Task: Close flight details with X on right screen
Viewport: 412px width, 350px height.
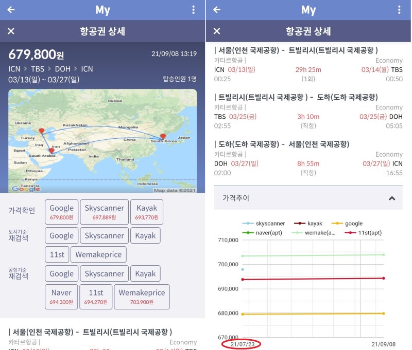Action: [216, 31]
